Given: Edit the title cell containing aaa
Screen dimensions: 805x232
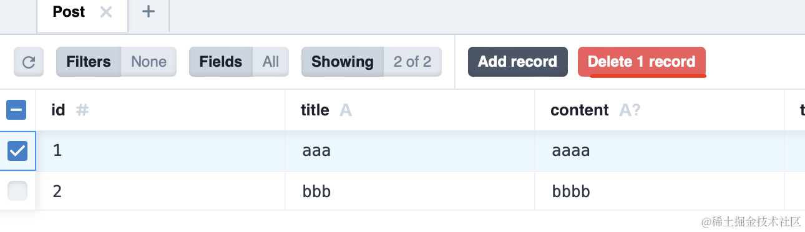Looking at the screenshot, I should tap(410, 151).
